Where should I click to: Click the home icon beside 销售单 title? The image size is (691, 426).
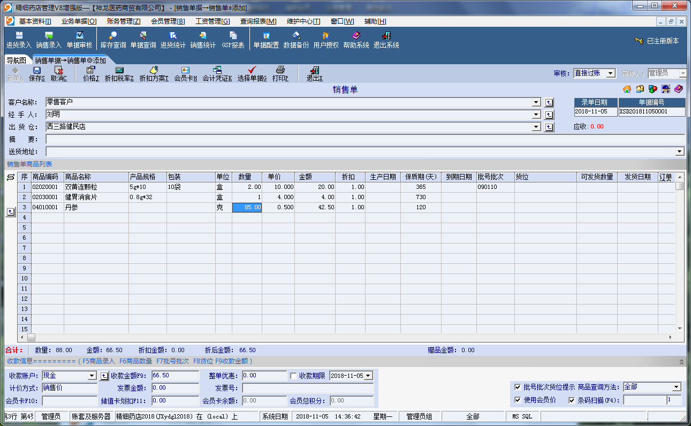point(627,89)
